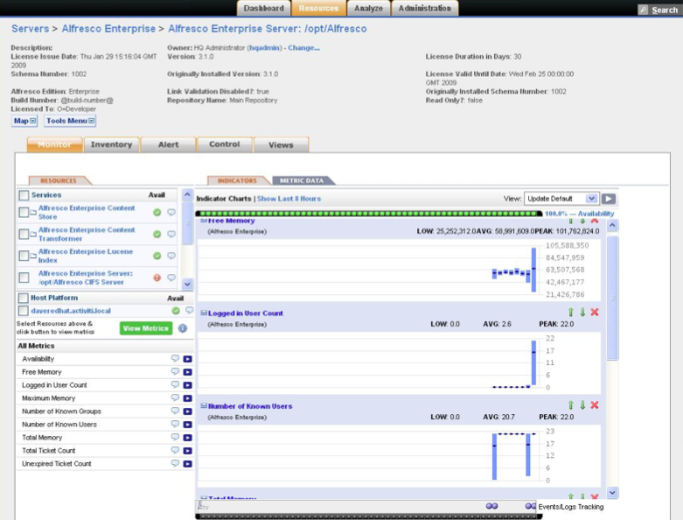Click the indicator charts vertical scrollbar thumb

point(612,298)
